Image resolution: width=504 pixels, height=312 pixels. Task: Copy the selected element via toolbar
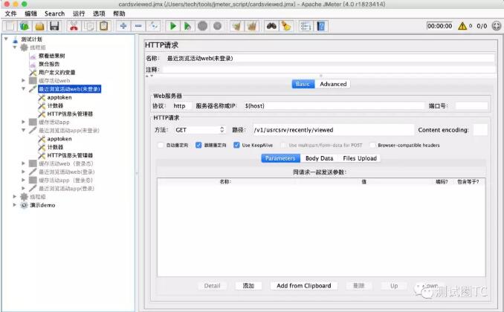coord(88,26)
